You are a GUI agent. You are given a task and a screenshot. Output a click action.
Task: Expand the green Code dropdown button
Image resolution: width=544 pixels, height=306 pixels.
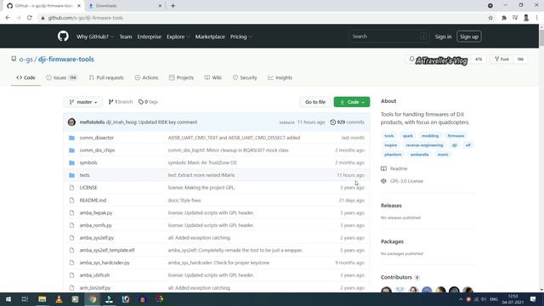[351, 102]
